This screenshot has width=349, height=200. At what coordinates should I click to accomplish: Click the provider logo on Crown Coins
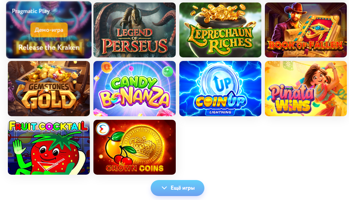point(103,129)
